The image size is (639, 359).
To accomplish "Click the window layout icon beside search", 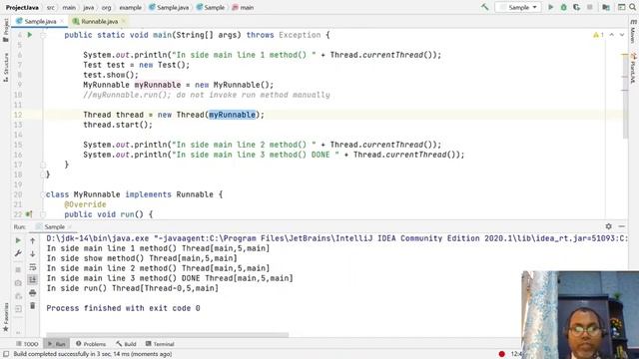I will tap(621, 7).
